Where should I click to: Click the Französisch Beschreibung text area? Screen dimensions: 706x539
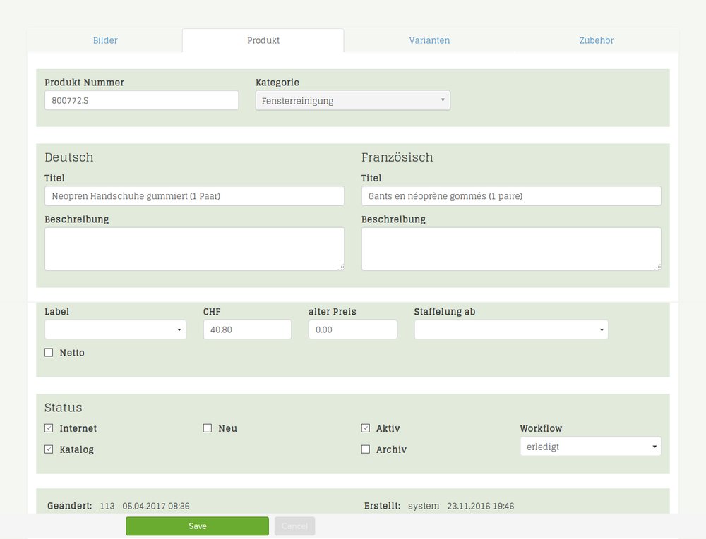pos(511,248)
